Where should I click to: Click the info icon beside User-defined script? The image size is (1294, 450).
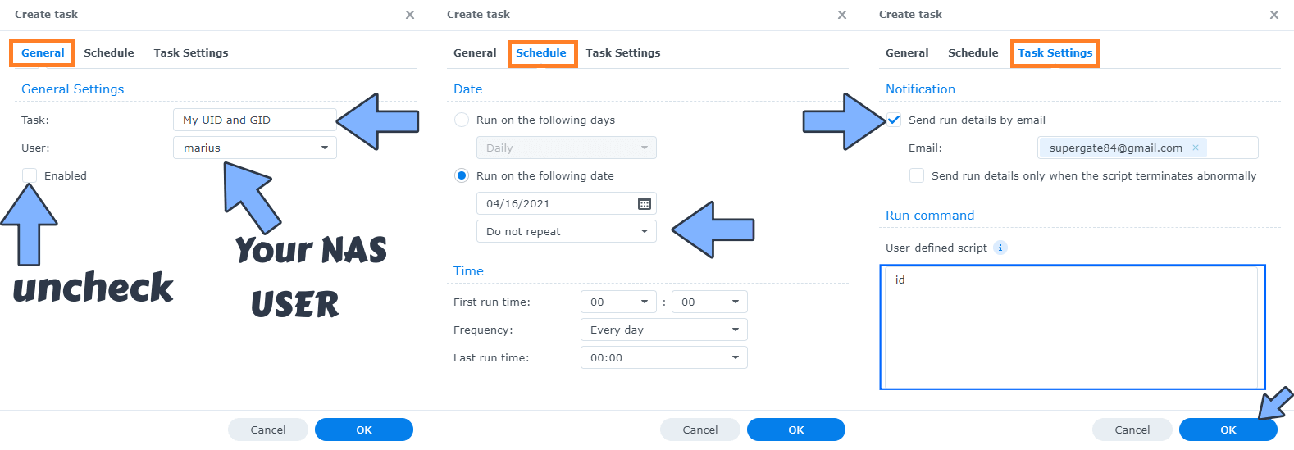(x=1000, y=248)
